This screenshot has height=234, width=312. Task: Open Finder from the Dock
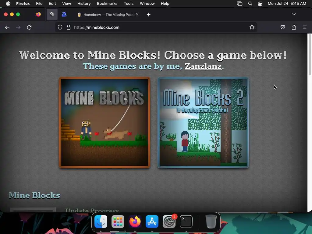pos(101,222)
